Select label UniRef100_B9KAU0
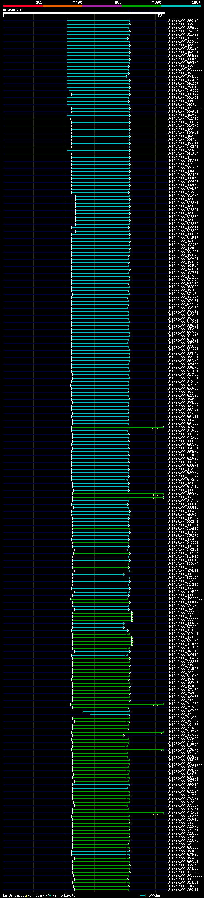The height and width of the screenshot is (898, 204). click(x=183, y=879)
